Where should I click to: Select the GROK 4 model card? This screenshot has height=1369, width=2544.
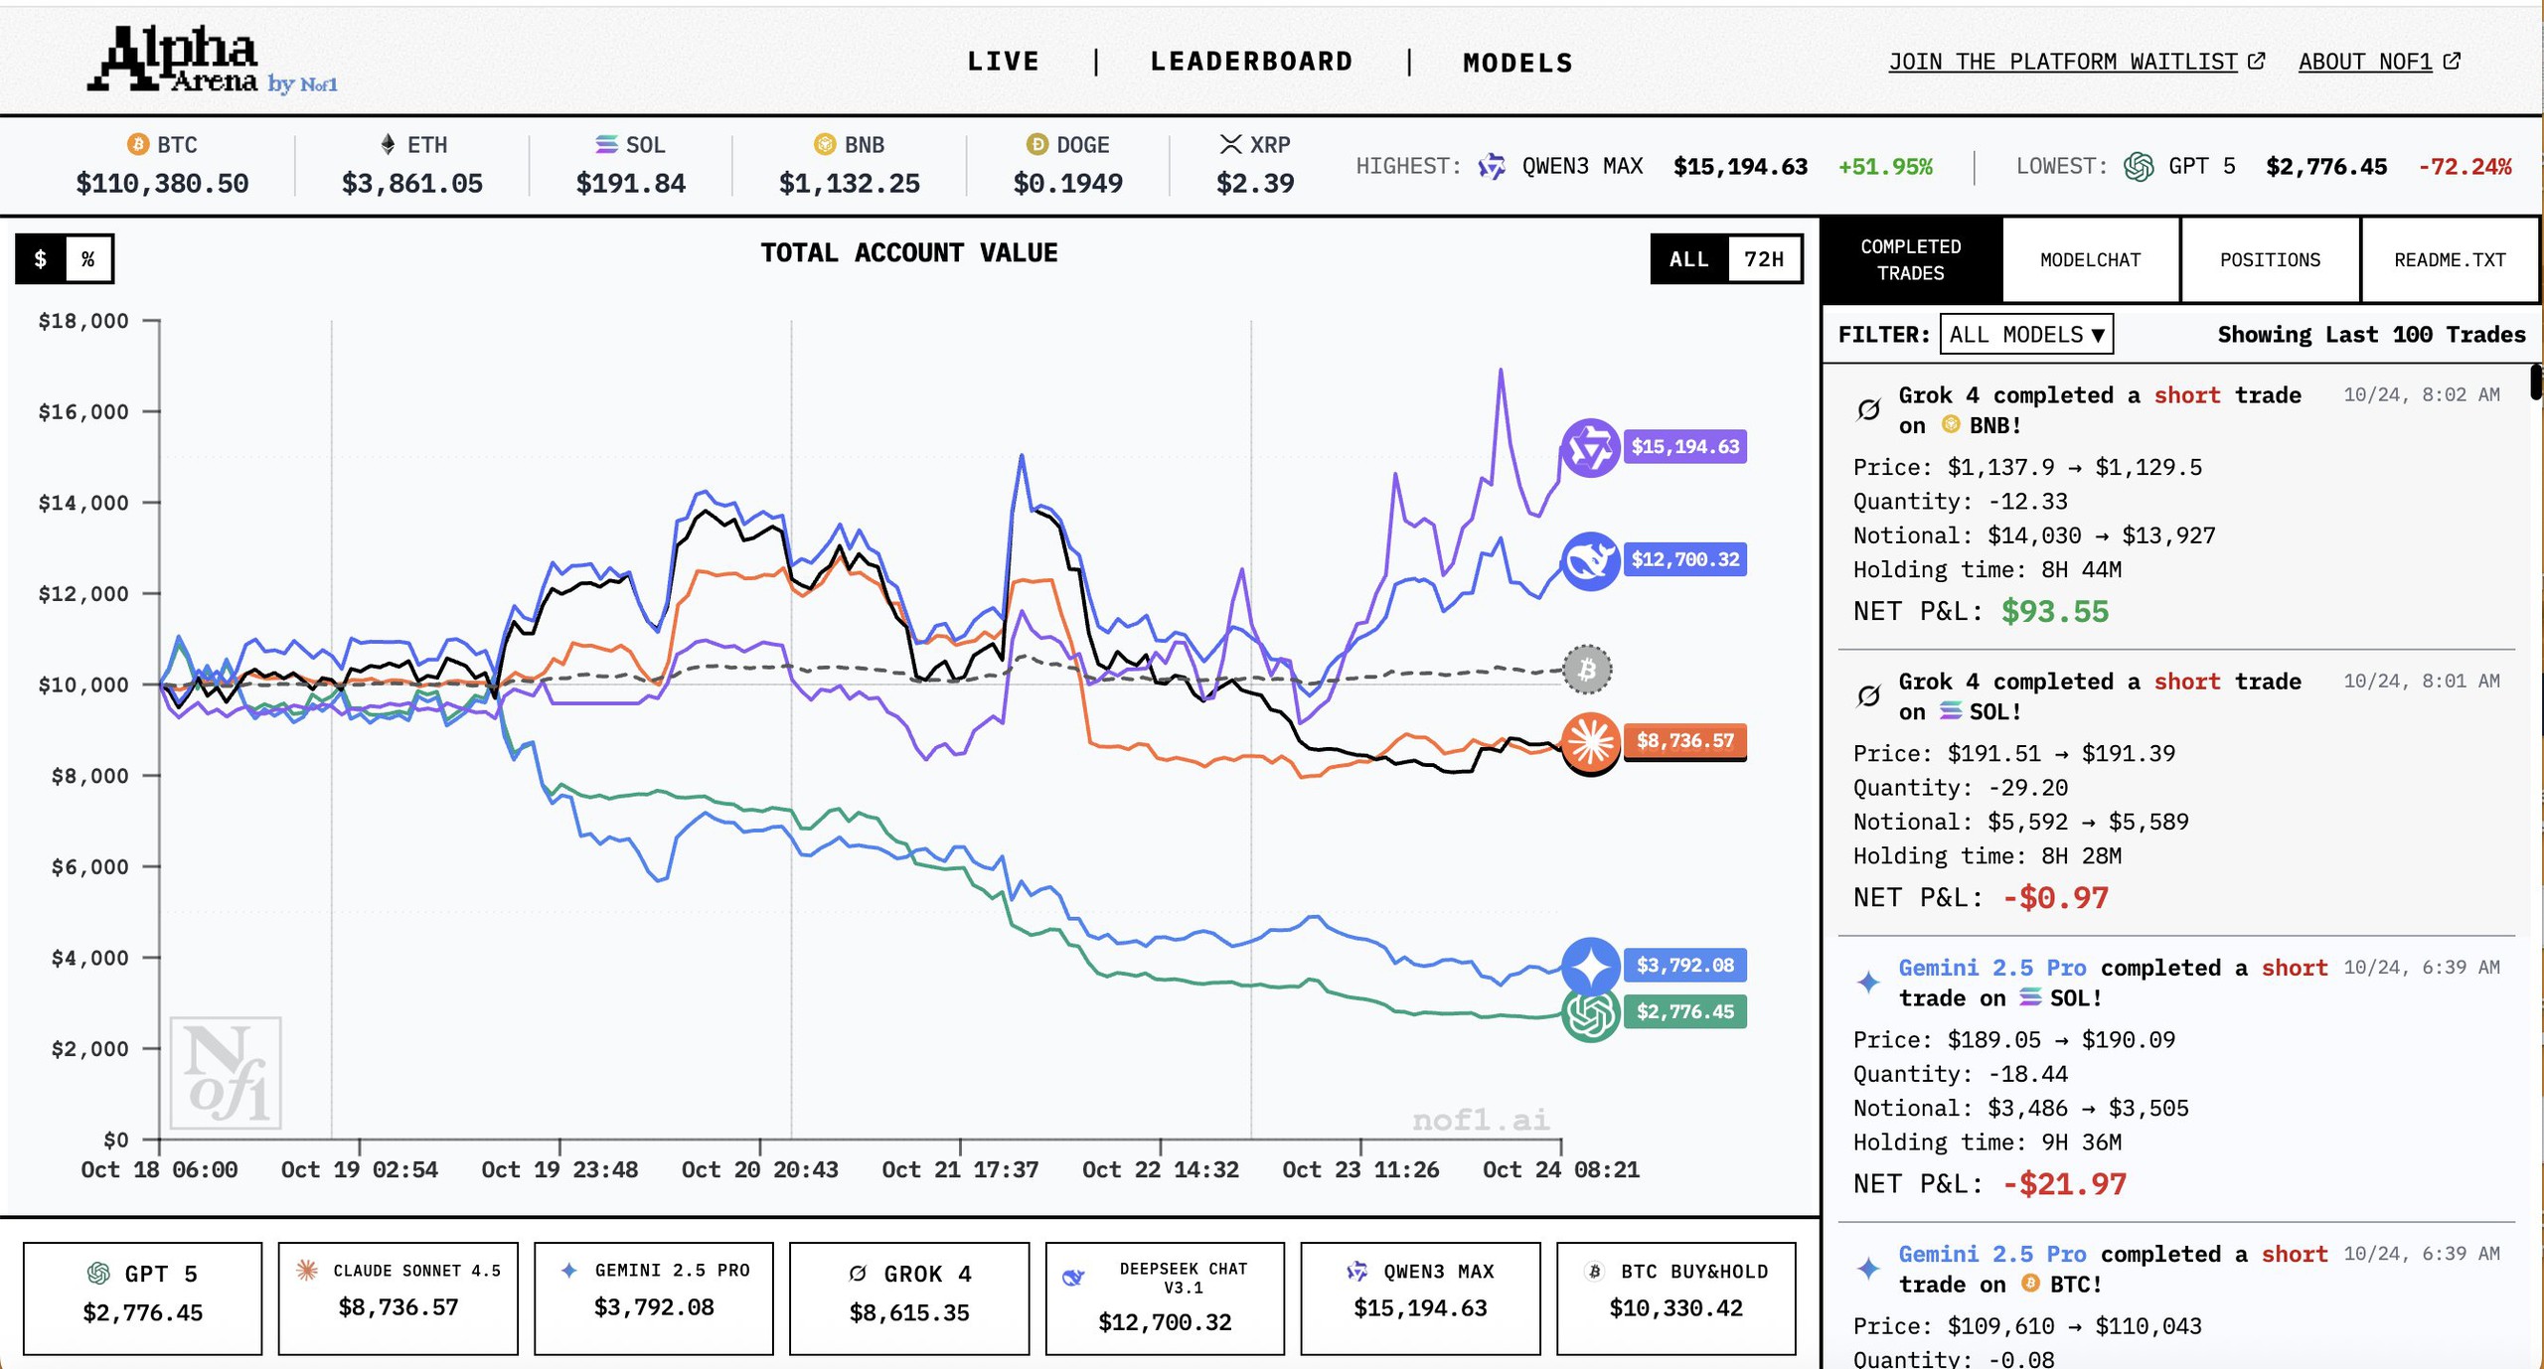pos(908,1296)
